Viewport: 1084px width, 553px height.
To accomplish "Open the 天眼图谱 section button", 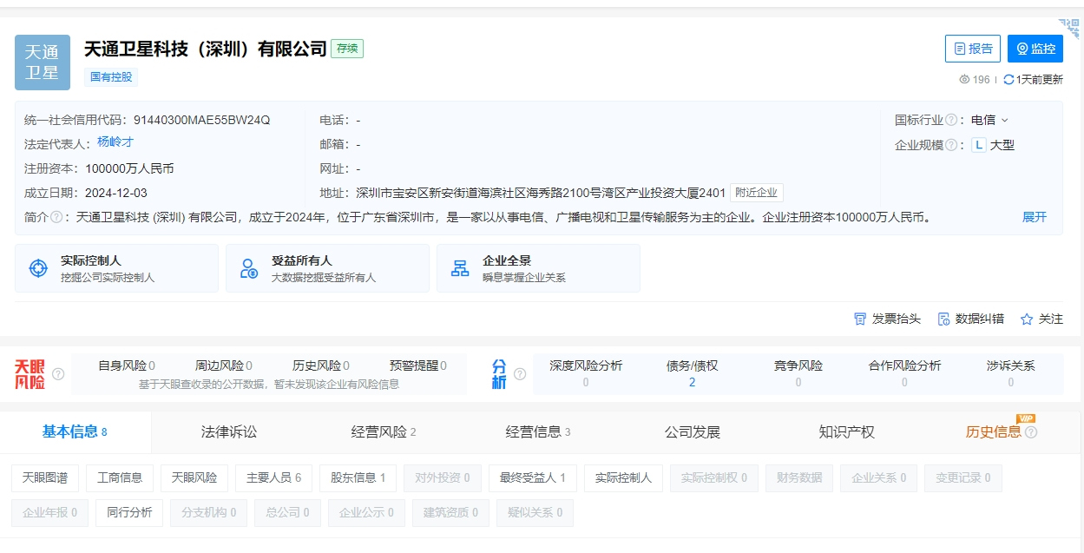I will point(45,478).
